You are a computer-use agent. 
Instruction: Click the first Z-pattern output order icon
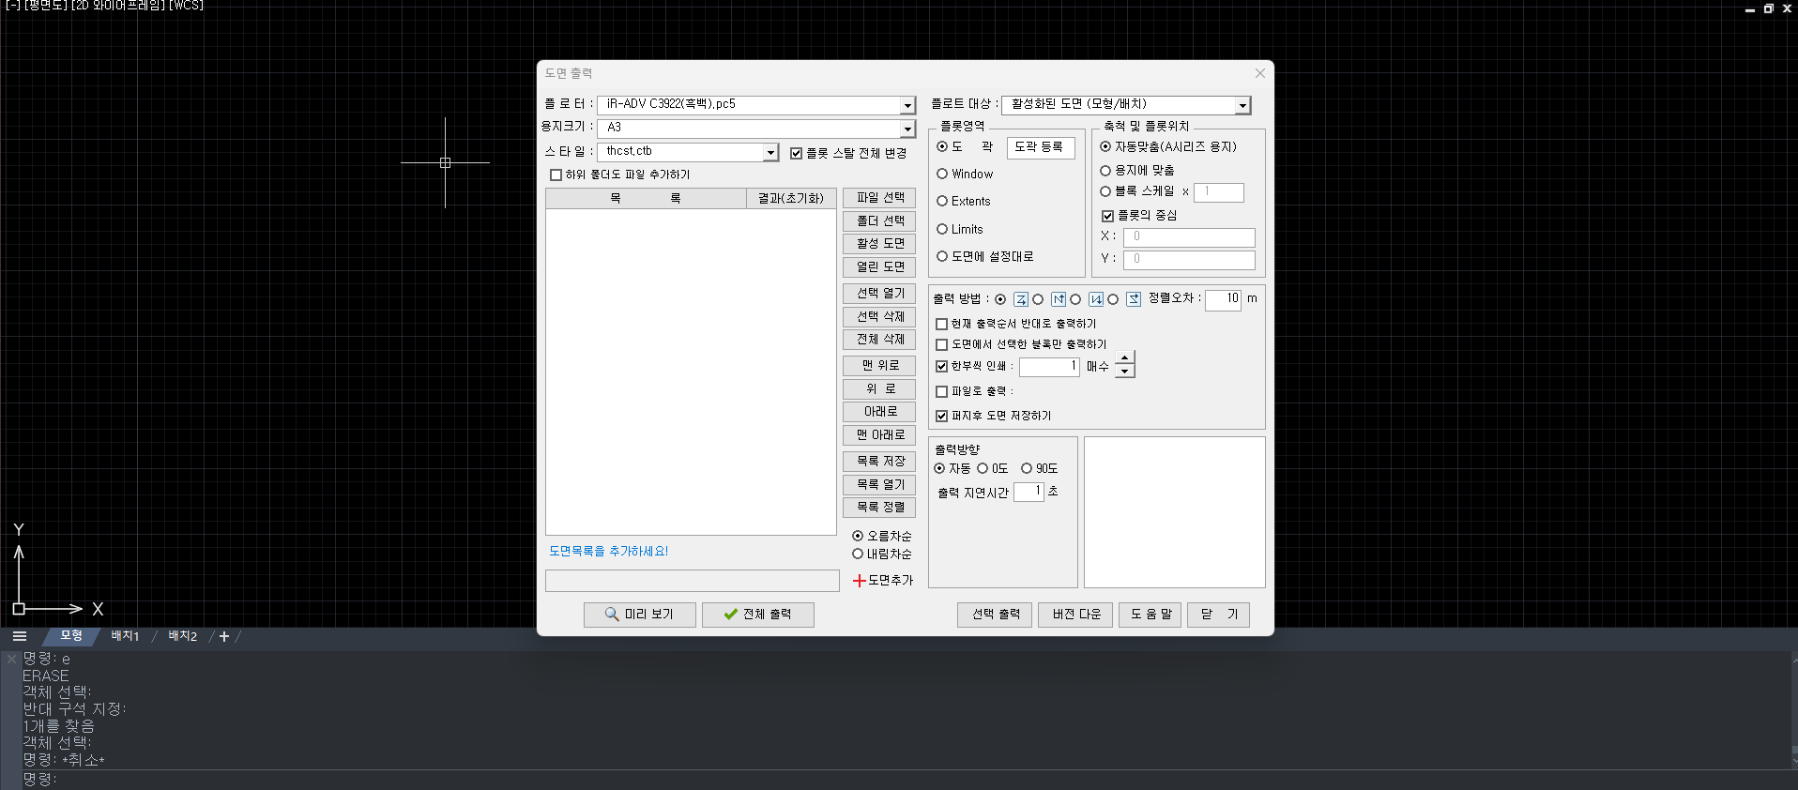[x=1021, y=299]
